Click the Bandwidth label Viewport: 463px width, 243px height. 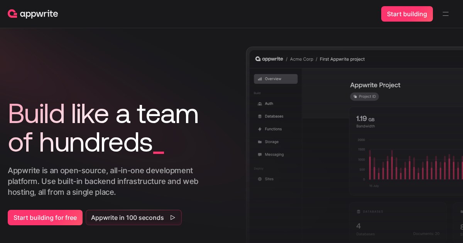[365, 126]
